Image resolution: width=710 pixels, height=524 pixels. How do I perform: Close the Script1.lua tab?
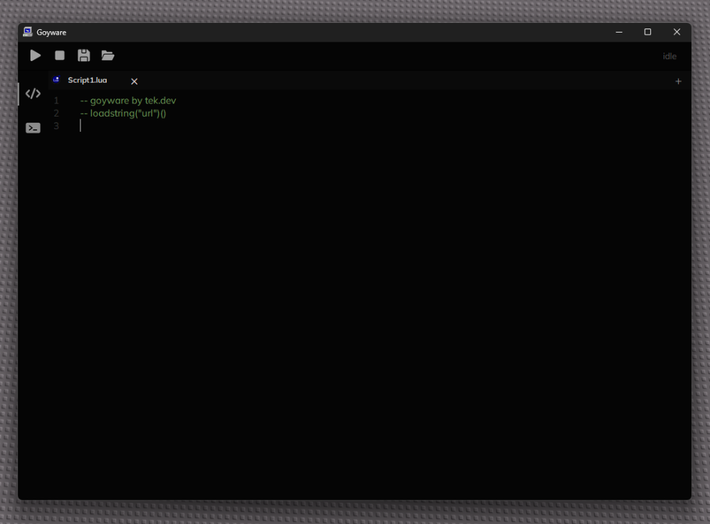[x=134, y=81]
